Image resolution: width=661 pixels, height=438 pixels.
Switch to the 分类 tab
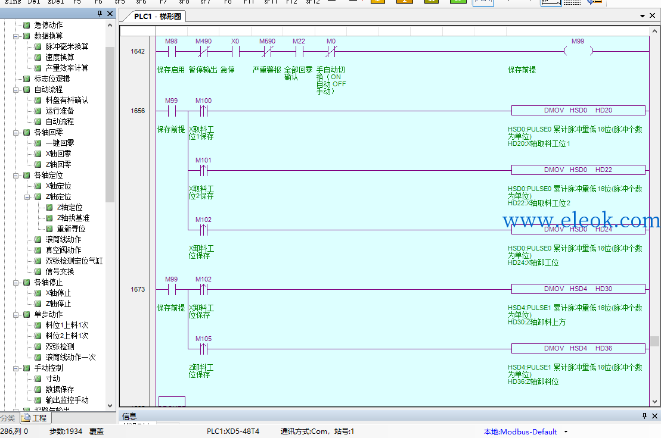click(x=8, y=418)
